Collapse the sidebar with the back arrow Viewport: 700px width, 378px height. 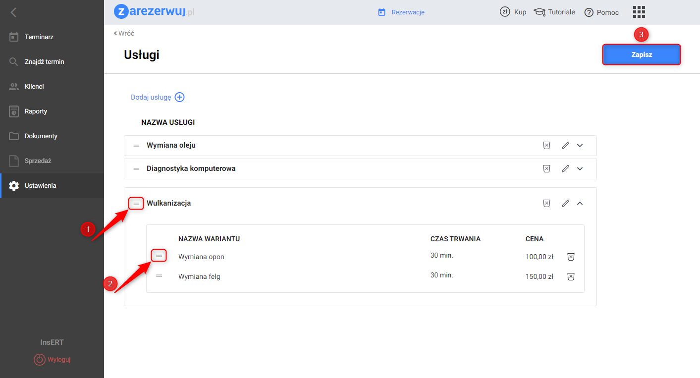pyautogui.click(x=13, y=12)
